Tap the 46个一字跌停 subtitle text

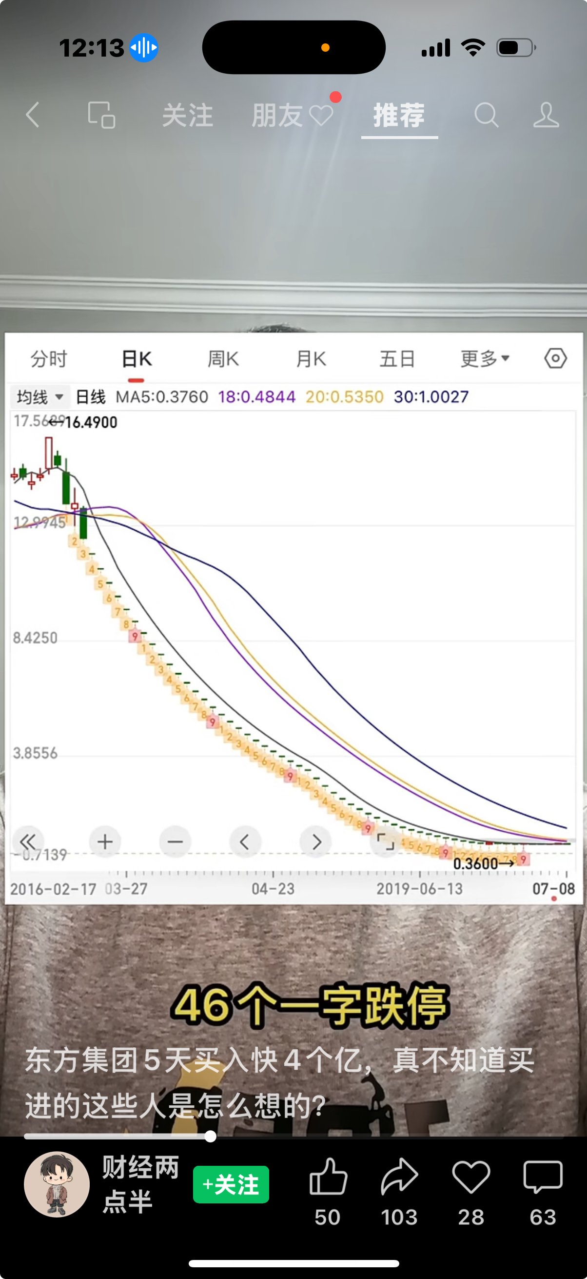click(310, 1005)
